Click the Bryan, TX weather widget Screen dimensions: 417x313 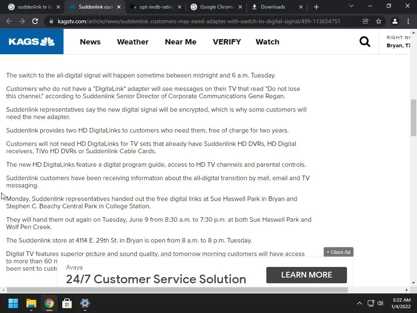(x=398, y=42)
